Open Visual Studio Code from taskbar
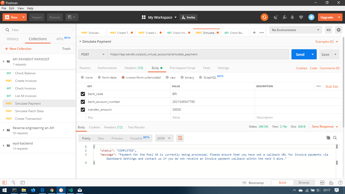 click(x=70, y=190)
